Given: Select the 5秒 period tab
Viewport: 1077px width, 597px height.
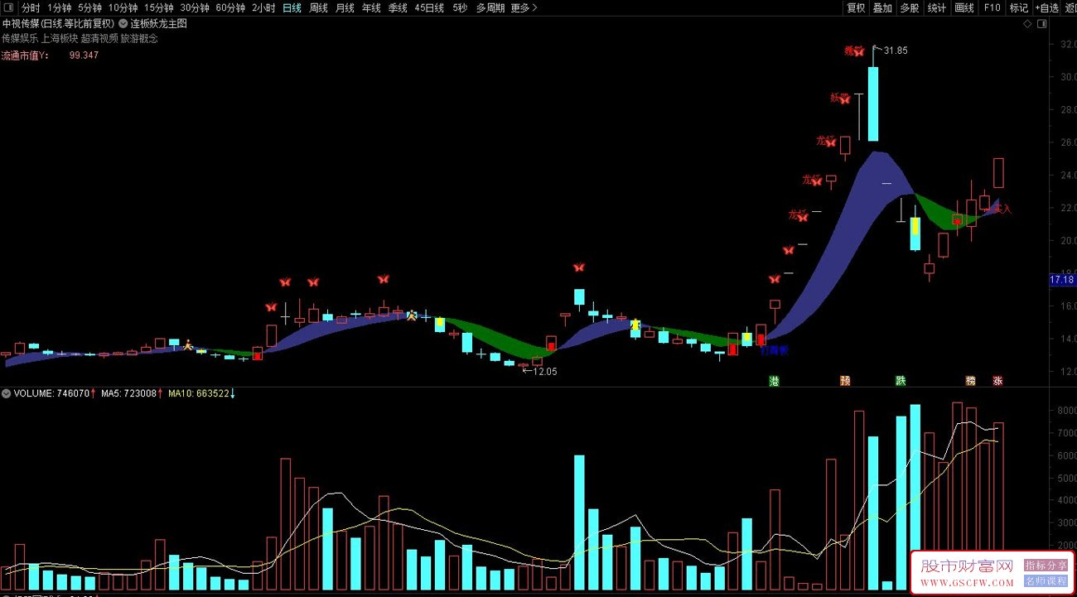Looking at the screenshot, I should tap(460, 7).
